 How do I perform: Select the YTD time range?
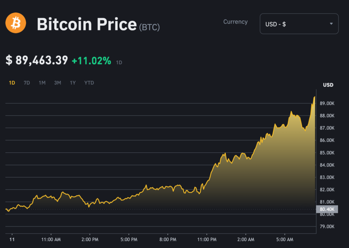point(89,83)
